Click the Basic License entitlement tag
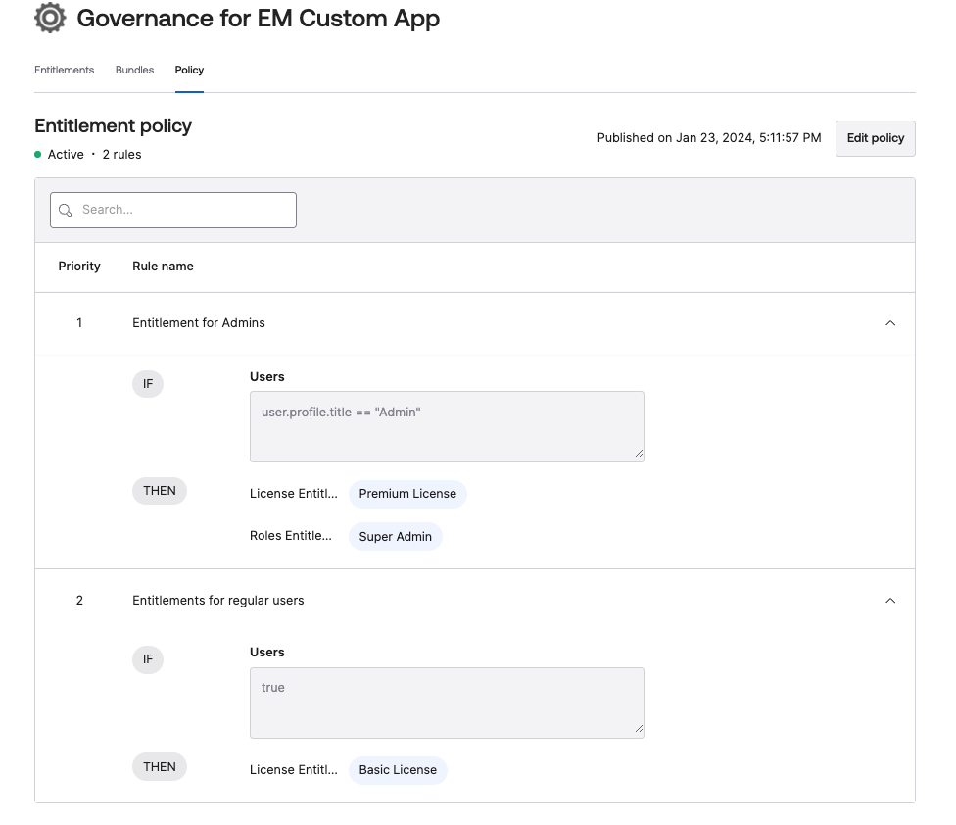 coord(398,770)
